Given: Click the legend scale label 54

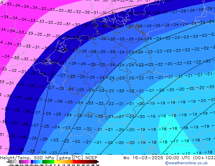Looking at the screenshot, I should pos(98,165).
